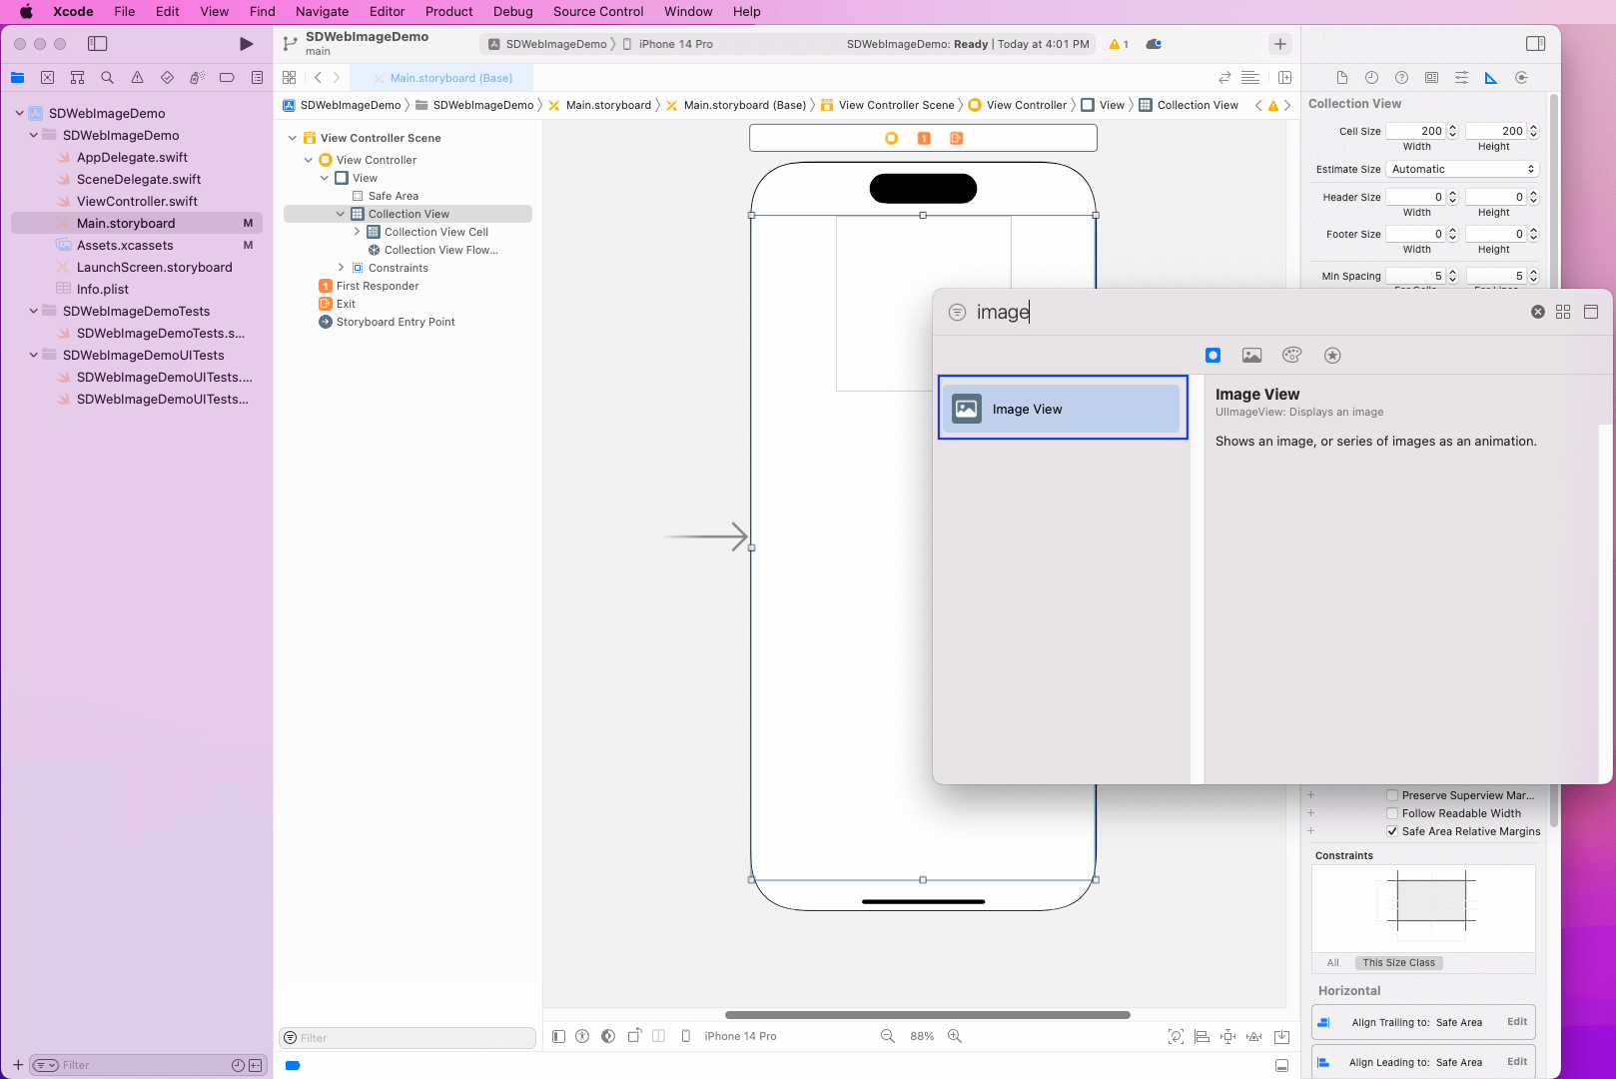Enable Preserve Superview Margins checkbox
This screenshot has height=1079, width=1616.
pyautogui.click(x=1392, y=796)
